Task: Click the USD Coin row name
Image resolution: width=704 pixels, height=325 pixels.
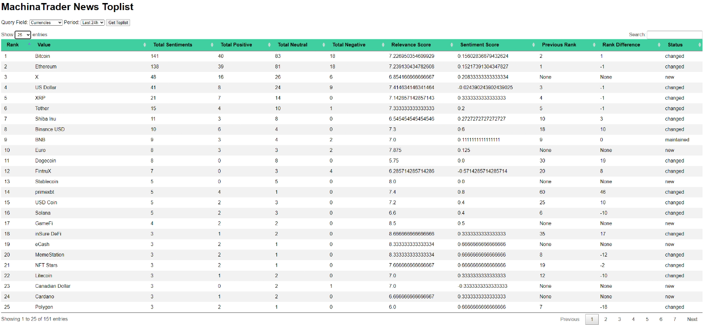Action: [46, 203]
